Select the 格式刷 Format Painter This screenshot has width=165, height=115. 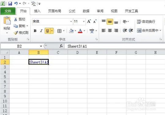click(x=21, y=33)
